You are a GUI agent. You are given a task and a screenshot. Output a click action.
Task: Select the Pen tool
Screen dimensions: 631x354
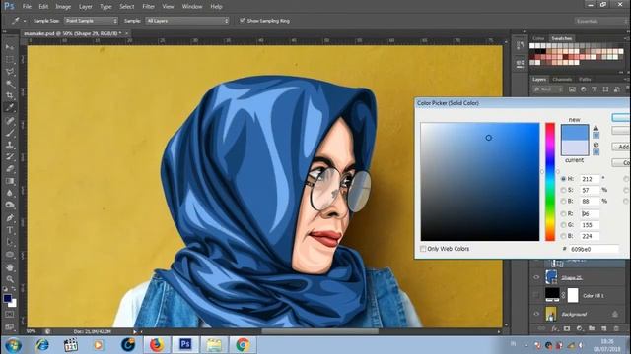(9, 218)
